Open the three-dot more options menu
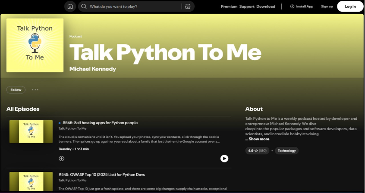Viewport: 365px width, 193px height. [x=35, y=90]
